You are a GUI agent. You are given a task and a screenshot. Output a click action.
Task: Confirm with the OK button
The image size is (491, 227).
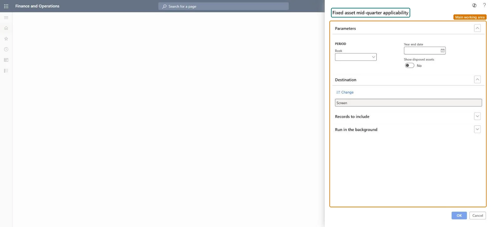pyautogui.click(x=459, y=215)
